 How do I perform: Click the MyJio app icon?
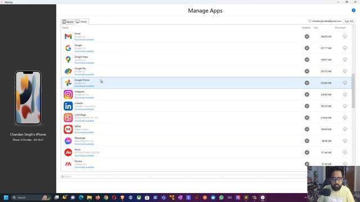click(x=68, y=152)
